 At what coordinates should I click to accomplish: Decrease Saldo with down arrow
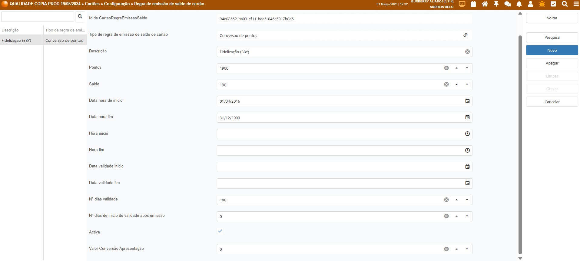(x=467, y=84)
